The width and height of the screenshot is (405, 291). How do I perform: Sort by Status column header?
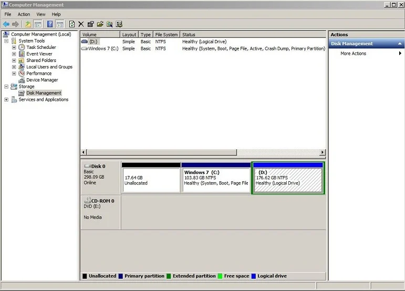pyautogui.click(x=253, y=35)
